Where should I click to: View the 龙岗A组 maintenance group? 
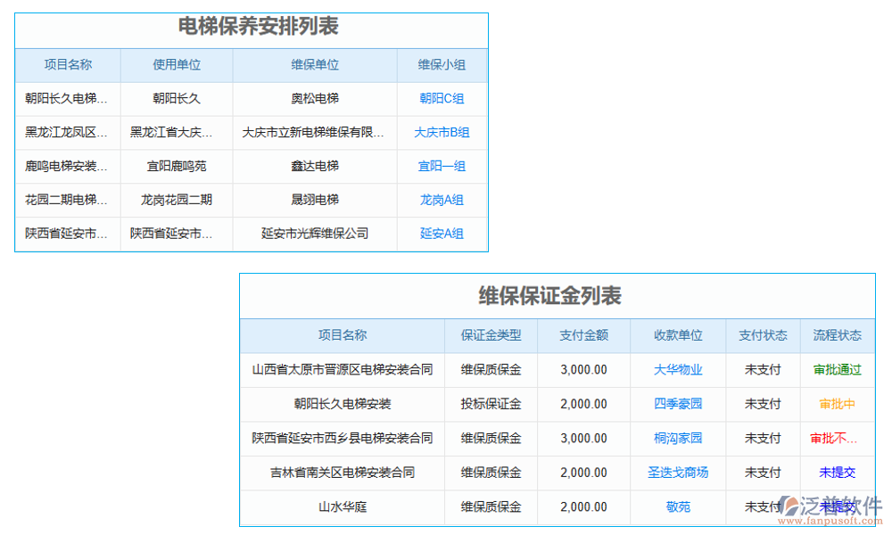(442, 200)
